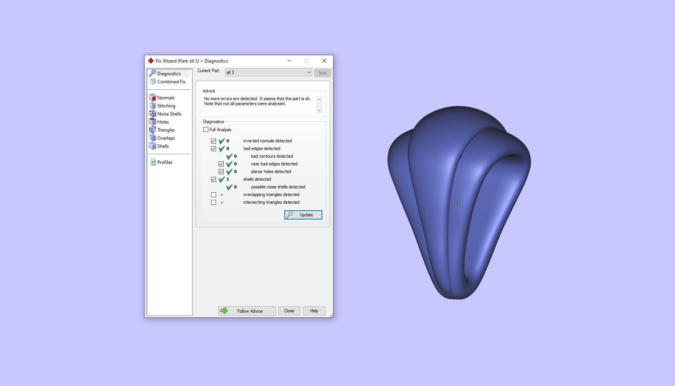This screenshot has width=675, height=386.
Task: Open the Holes page
Action: pyautogui.click(x=163, y=122)
